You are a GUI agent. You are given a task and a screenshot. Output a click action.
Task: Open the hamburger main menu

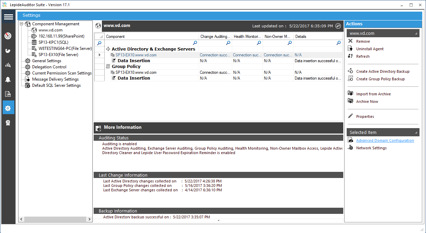click(x=9, y=17)
